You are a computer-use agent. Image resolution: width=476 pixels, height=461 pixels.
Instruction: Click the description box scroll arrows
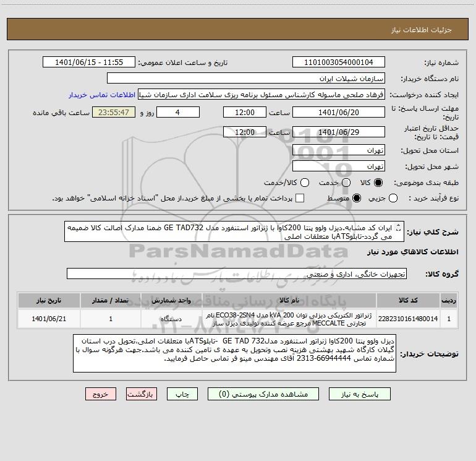click(x=399, y=227)
